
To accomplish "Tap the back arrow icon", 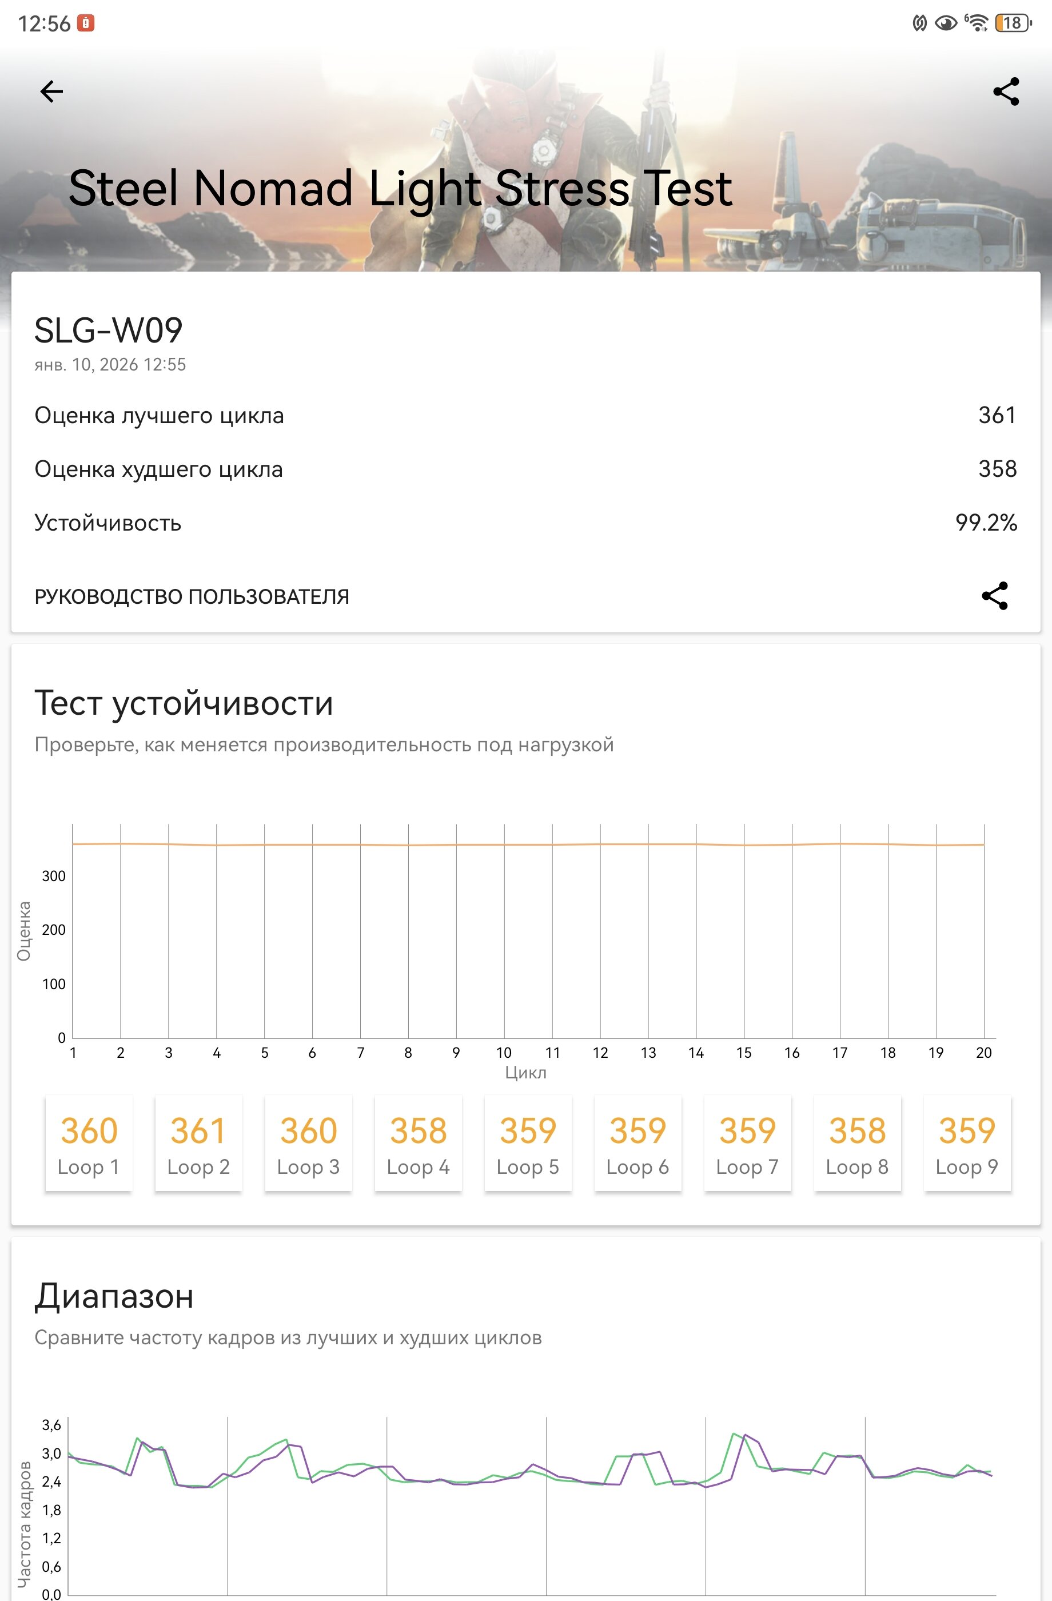I will click(51, 91).
